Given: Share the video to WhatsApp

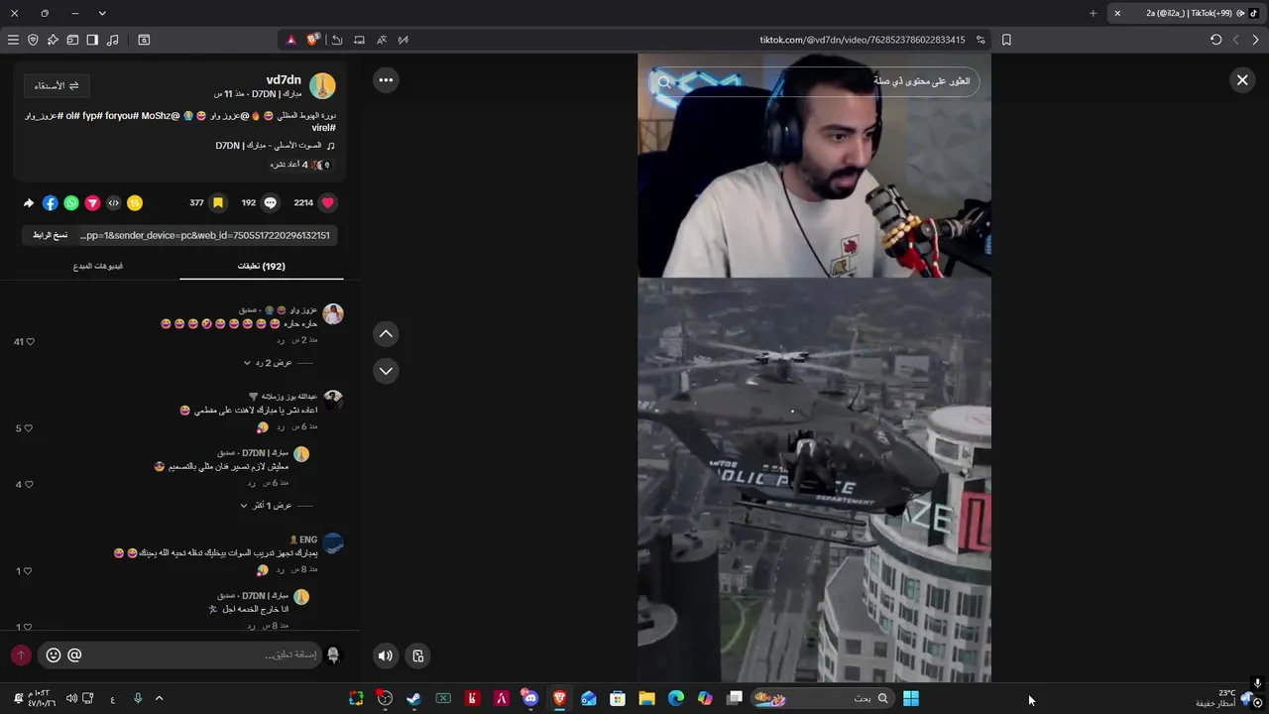Looking at the screenshot, I should (x=71, y=202).
